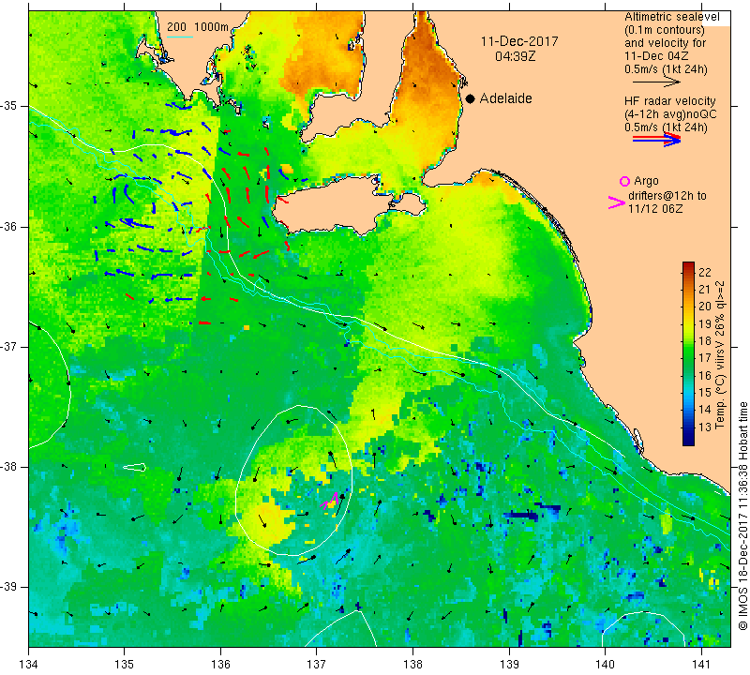Image resolution: width=750 pixels, height=675 pixels.
Task: Click the '137' longitude axis label
Action: tap(316, 665)
